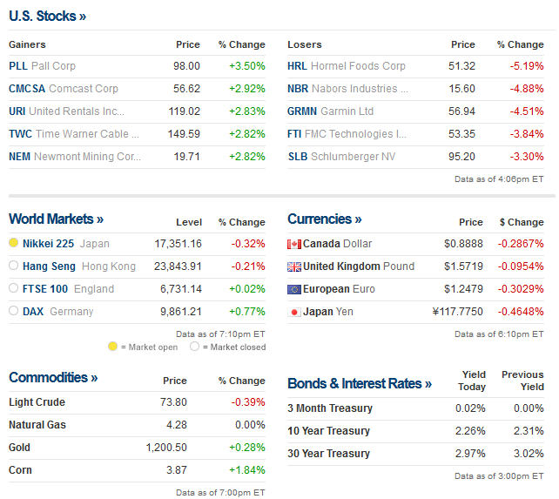View HRL Hormel Foods Corp quote
Screen dimensions: 559x499
(346, 66)
